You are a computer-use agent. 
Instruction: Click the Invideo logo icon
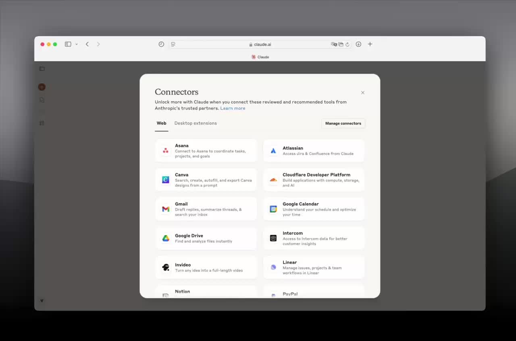pyautogui.click(x=166, y=267)
